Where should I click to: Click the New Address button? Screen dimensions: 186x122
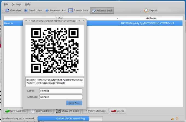click(x=15, y=111)
